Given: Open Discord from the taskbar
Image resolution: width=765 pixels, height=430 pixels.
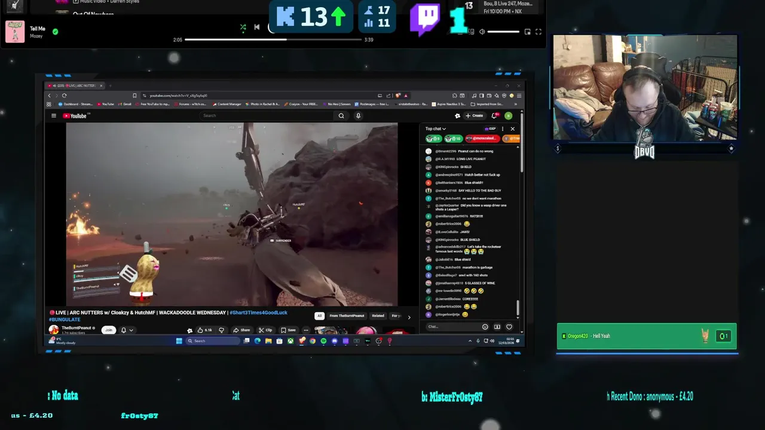Looking at the screenshot, I should pyautogui.click(x=335, y=341).
